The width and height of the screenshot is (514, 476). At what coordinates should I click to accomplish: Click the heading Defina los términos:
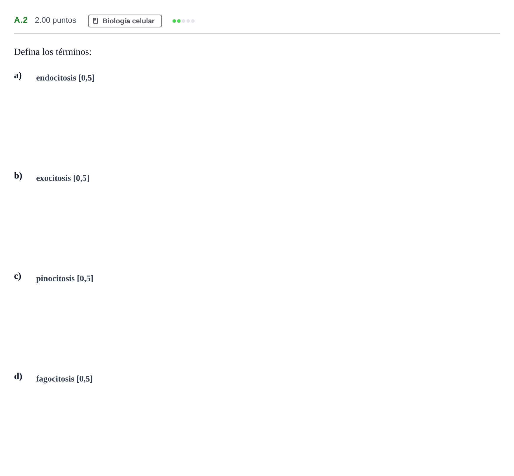click(53, 52)
